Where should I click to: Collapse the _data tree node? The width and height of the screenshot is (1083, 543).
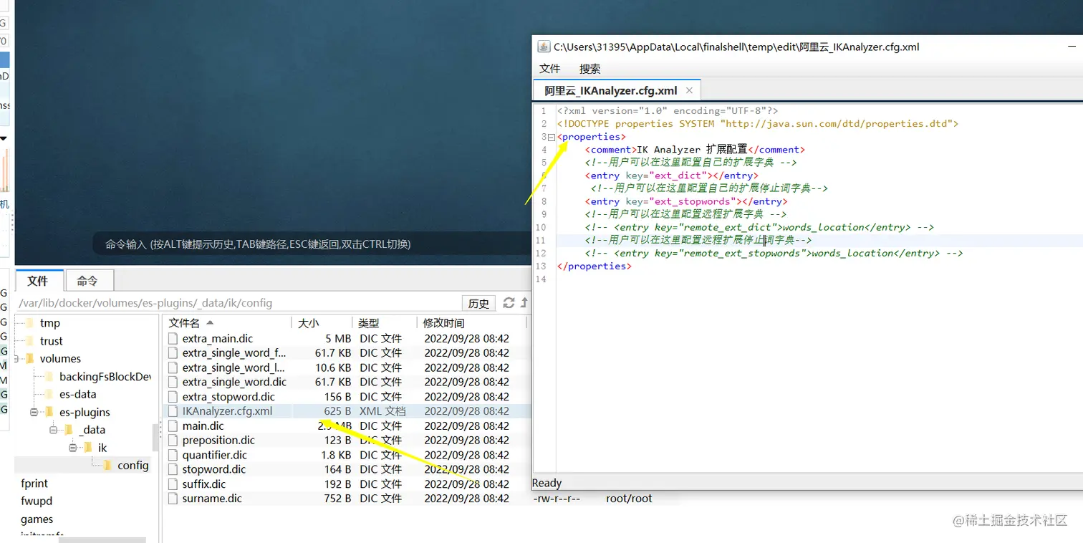53,430
